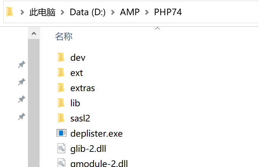Select the deplister.exe application icon
This screenshot has height=167, width=259.
coord(62,133)
